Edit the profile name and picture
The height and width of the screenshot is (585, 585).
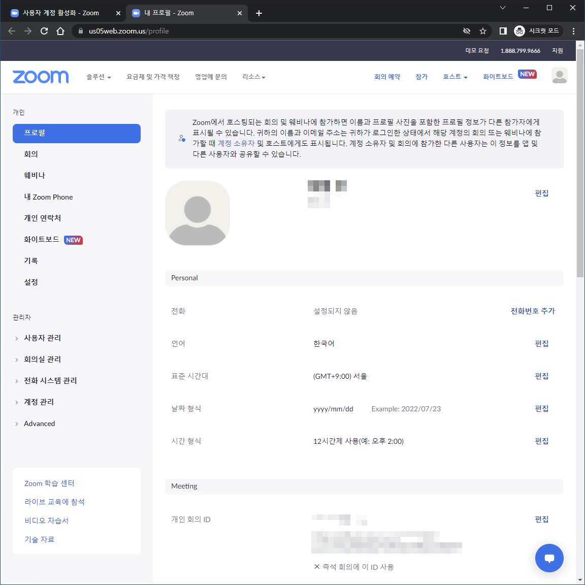541,193
